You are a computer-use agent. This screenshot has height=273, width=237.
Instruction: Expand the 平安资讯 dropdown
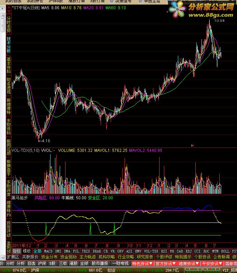click(212, 263)
